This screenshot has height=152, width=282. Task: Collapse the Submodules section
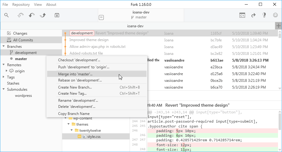3,89
